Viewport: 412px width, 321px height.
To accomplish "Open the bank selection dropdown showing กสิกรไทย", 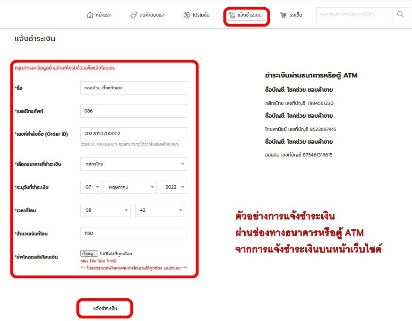I will point(134,164).
